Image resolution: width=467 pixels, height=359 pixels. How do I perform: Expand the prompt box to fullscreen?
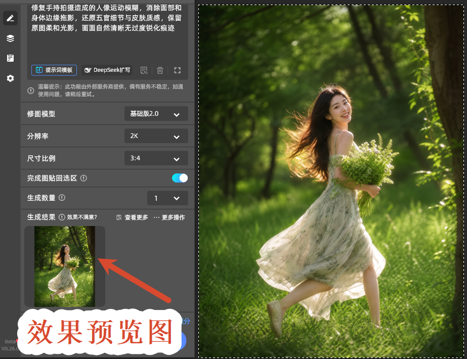pyautogui.click(x=177, y=70)
